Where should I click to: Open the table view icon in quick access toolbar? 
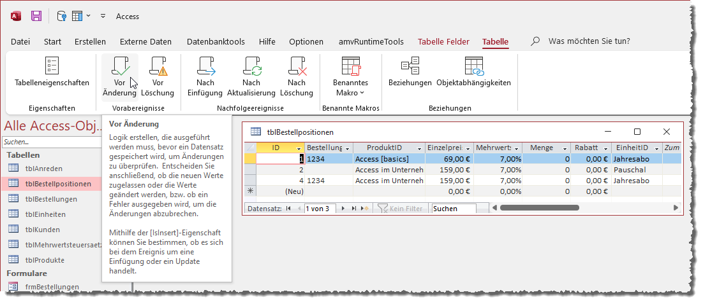pyautogui.click(x=77, y=16)
